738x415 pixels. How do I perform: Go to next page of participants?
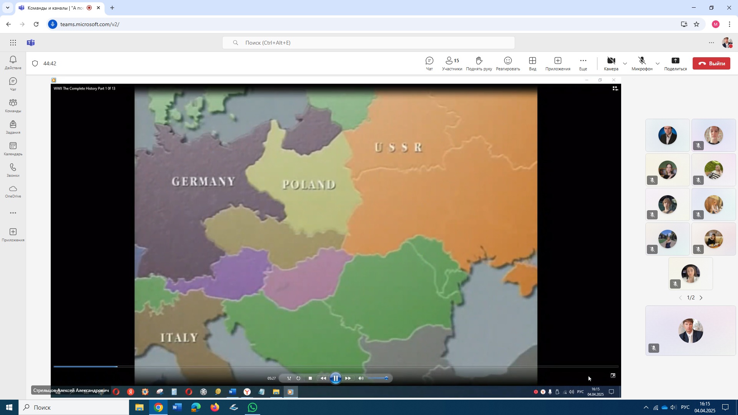701,298
